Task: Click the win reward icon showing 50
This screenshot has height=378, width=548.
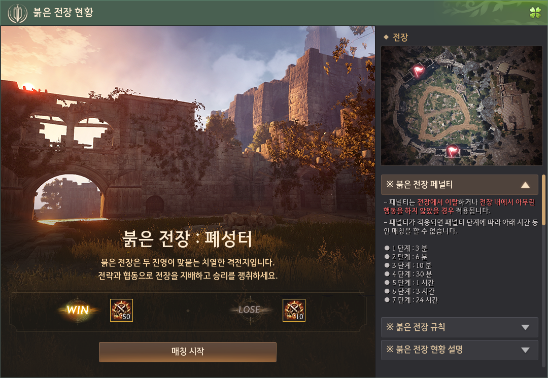Action: [x=121, y=310]
